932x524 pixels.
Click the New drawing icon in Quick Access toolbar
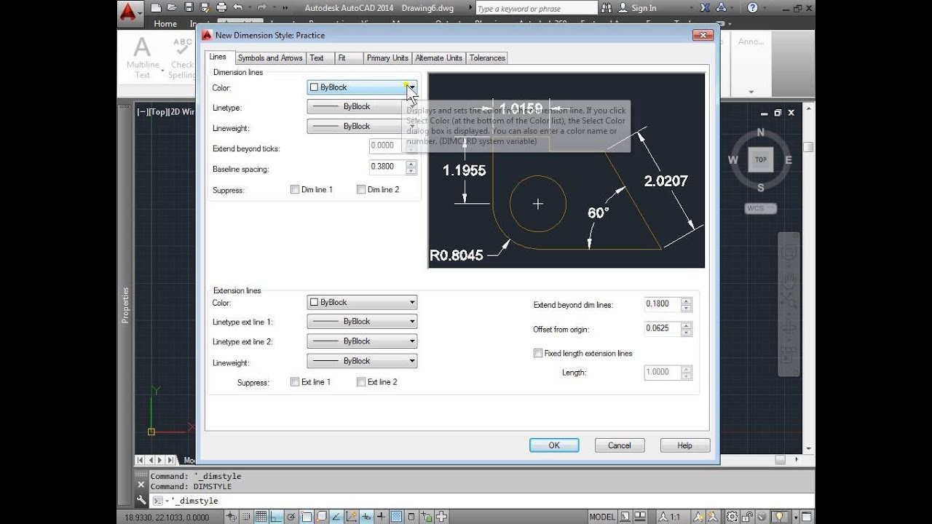[156, 7]
